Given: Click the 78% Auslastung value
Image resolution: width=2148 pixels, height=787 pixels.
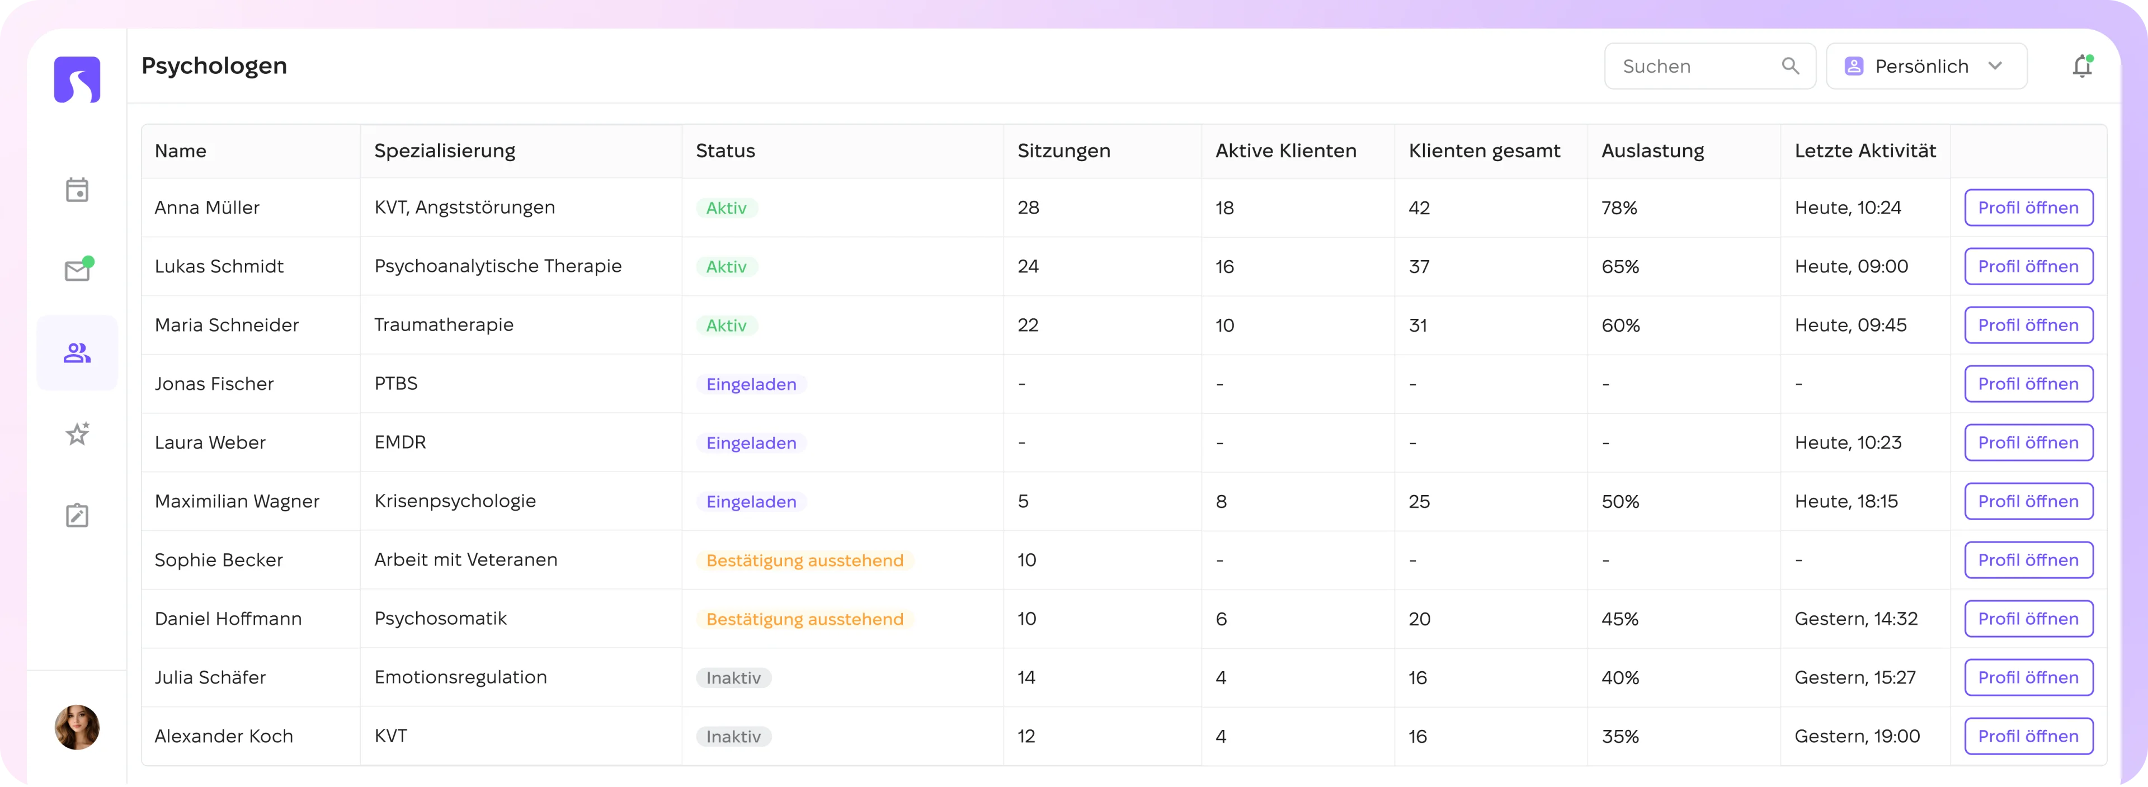Looking at the screenshot, I should [1618, 208].
